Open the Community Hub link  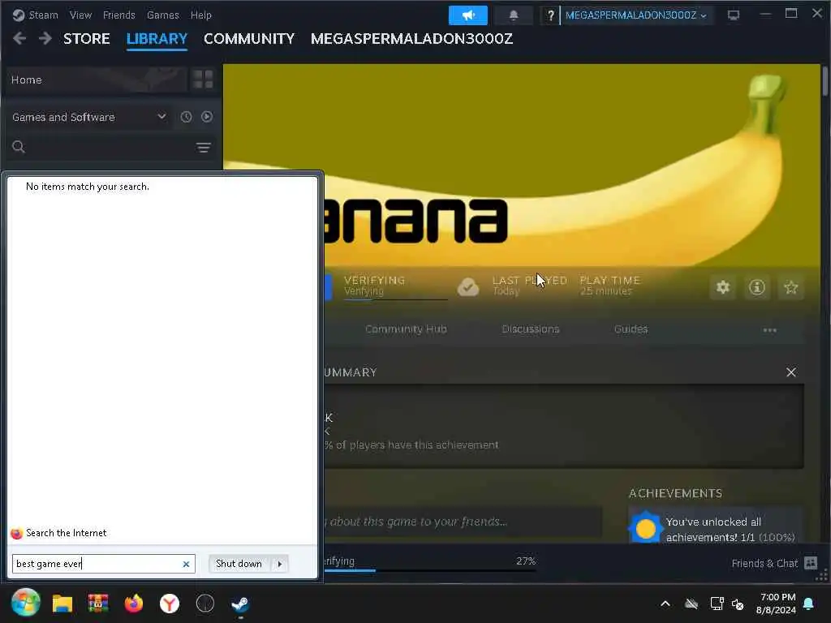tap(406, 329)
